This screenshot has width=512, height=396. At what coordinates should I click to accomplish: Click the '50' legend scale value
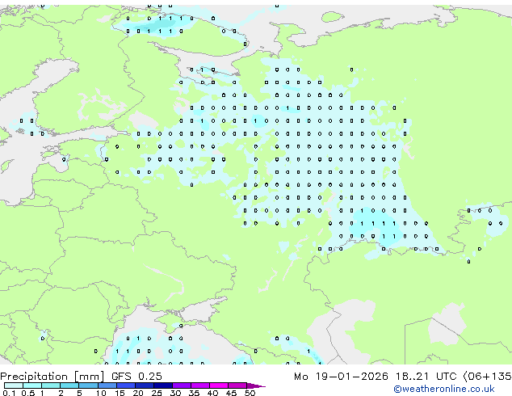(250, 393)
